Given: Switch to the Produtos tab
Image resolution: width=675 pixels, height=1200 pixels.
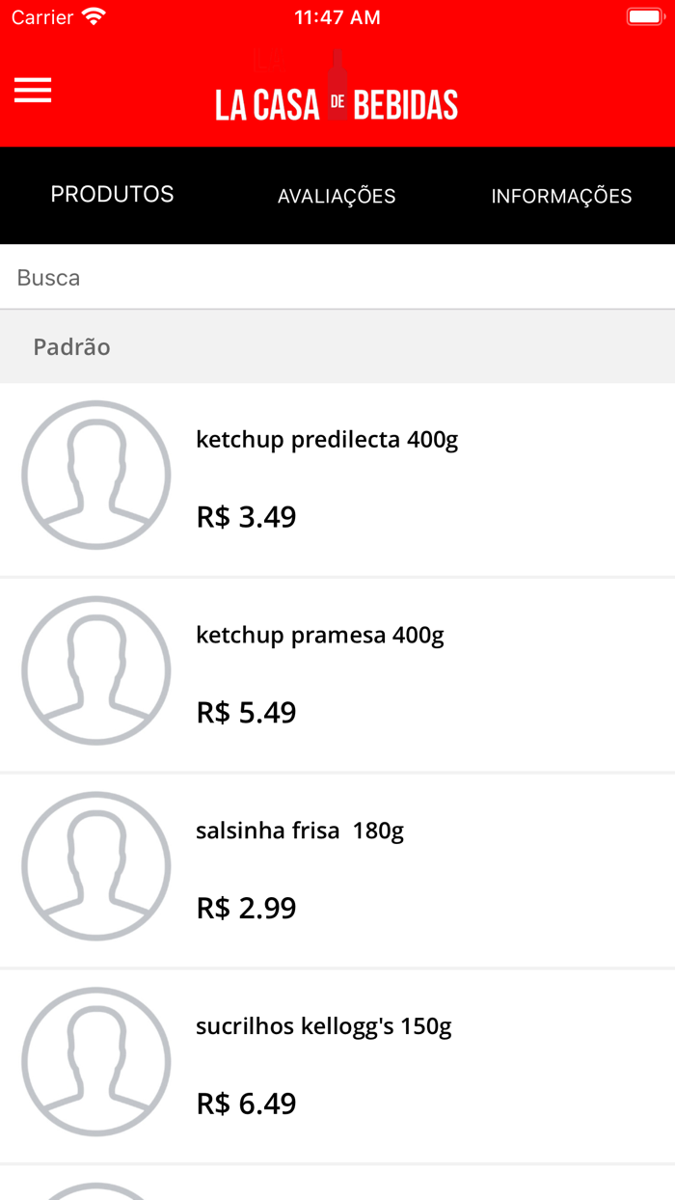Looking at the screenshot, I should click(112, 195).
